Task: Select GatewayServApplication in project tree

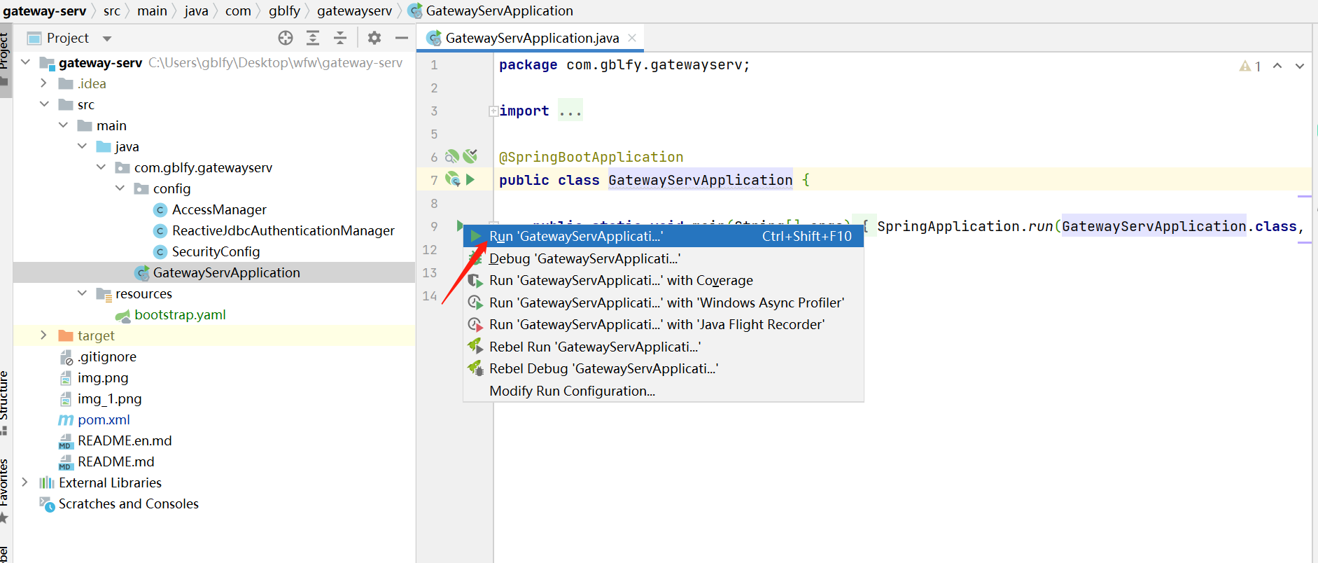Action: [x=226, y=272]
